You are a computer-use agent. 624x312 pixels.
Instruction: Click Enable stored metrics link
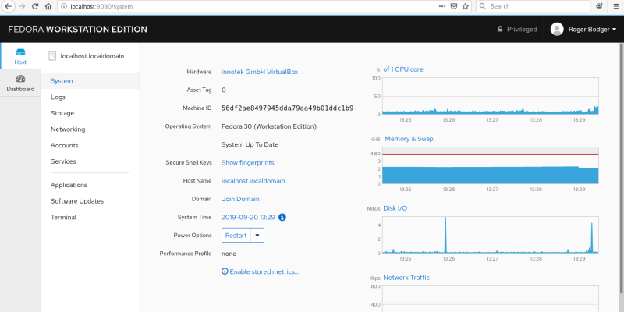point(261,271)
